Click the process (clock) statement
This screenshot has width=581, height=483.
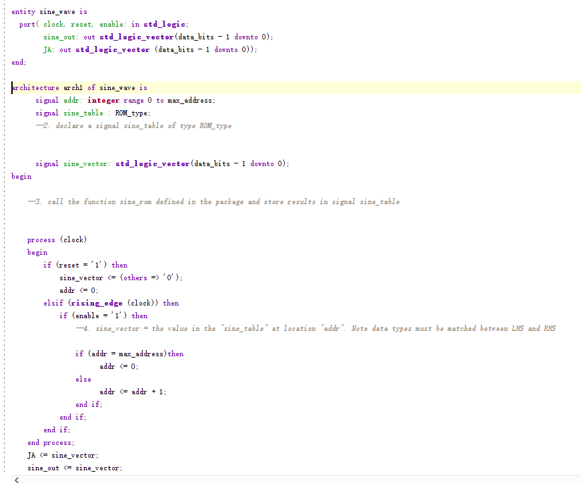pos(57,239)
